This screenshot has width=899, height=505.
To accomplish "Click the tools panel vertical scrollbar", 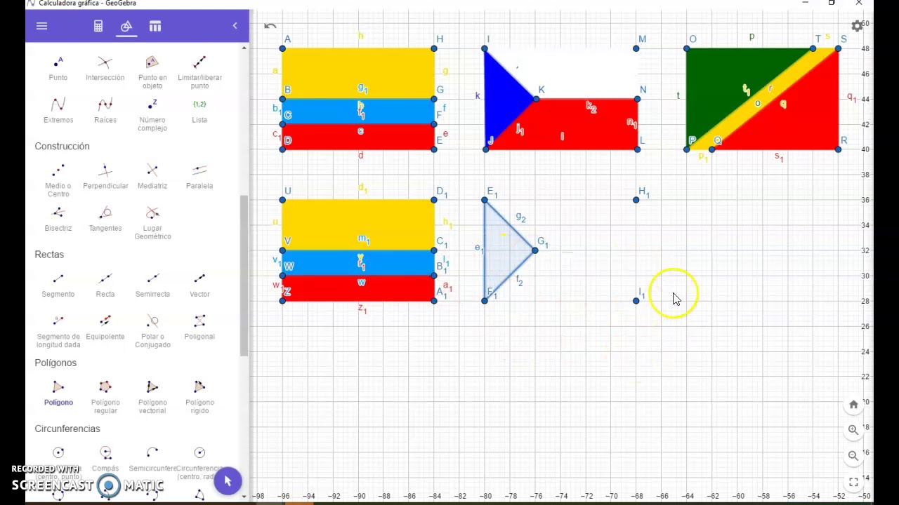I will (x=244, y=276).
